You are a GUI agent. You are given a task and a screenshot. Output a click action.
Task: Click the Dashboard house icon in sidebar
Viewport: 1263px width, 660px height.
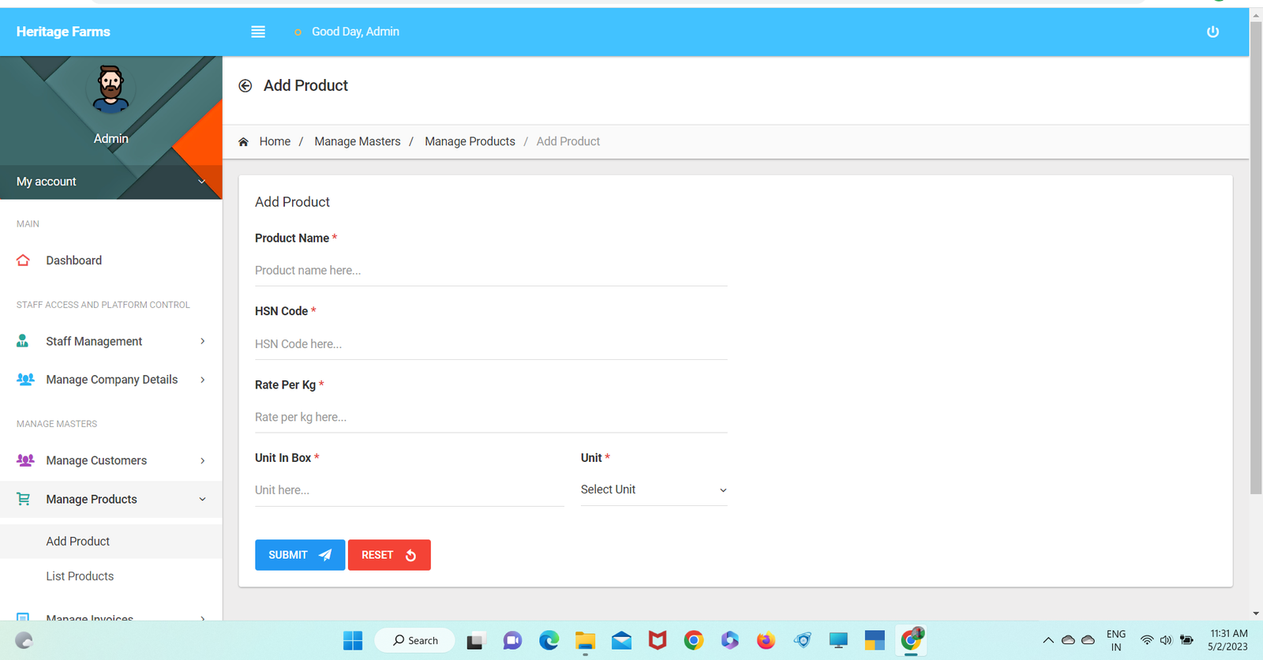click(x=23, y=261)
